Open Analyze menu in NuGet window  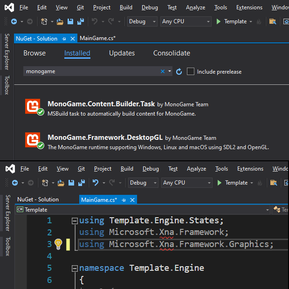point(196,7)
